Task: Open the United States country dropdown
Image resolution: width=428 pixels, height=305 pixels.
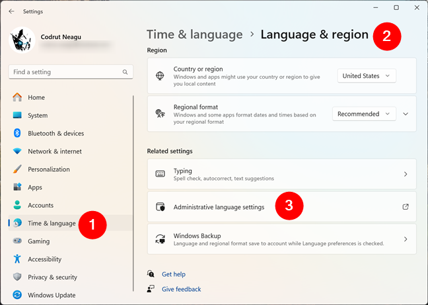Action: point(367,75)
